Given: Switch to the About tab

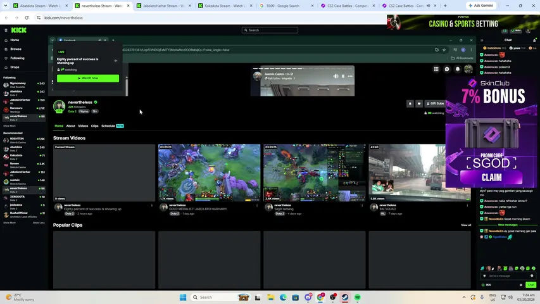Looking at the screenshot, I should [71, 126].
